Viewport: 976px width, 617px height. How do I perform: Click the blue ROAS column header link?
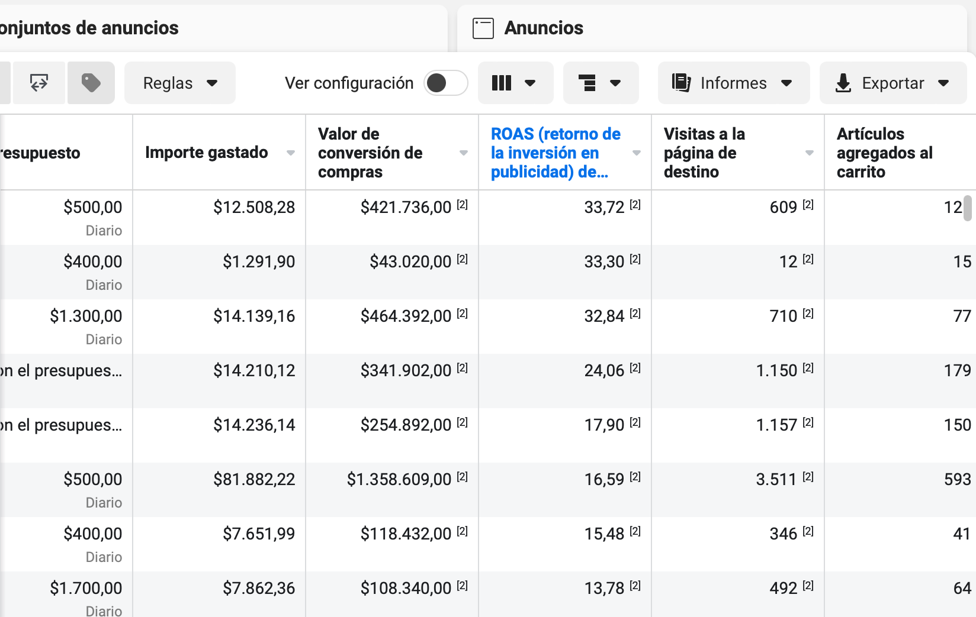point(555,153)
